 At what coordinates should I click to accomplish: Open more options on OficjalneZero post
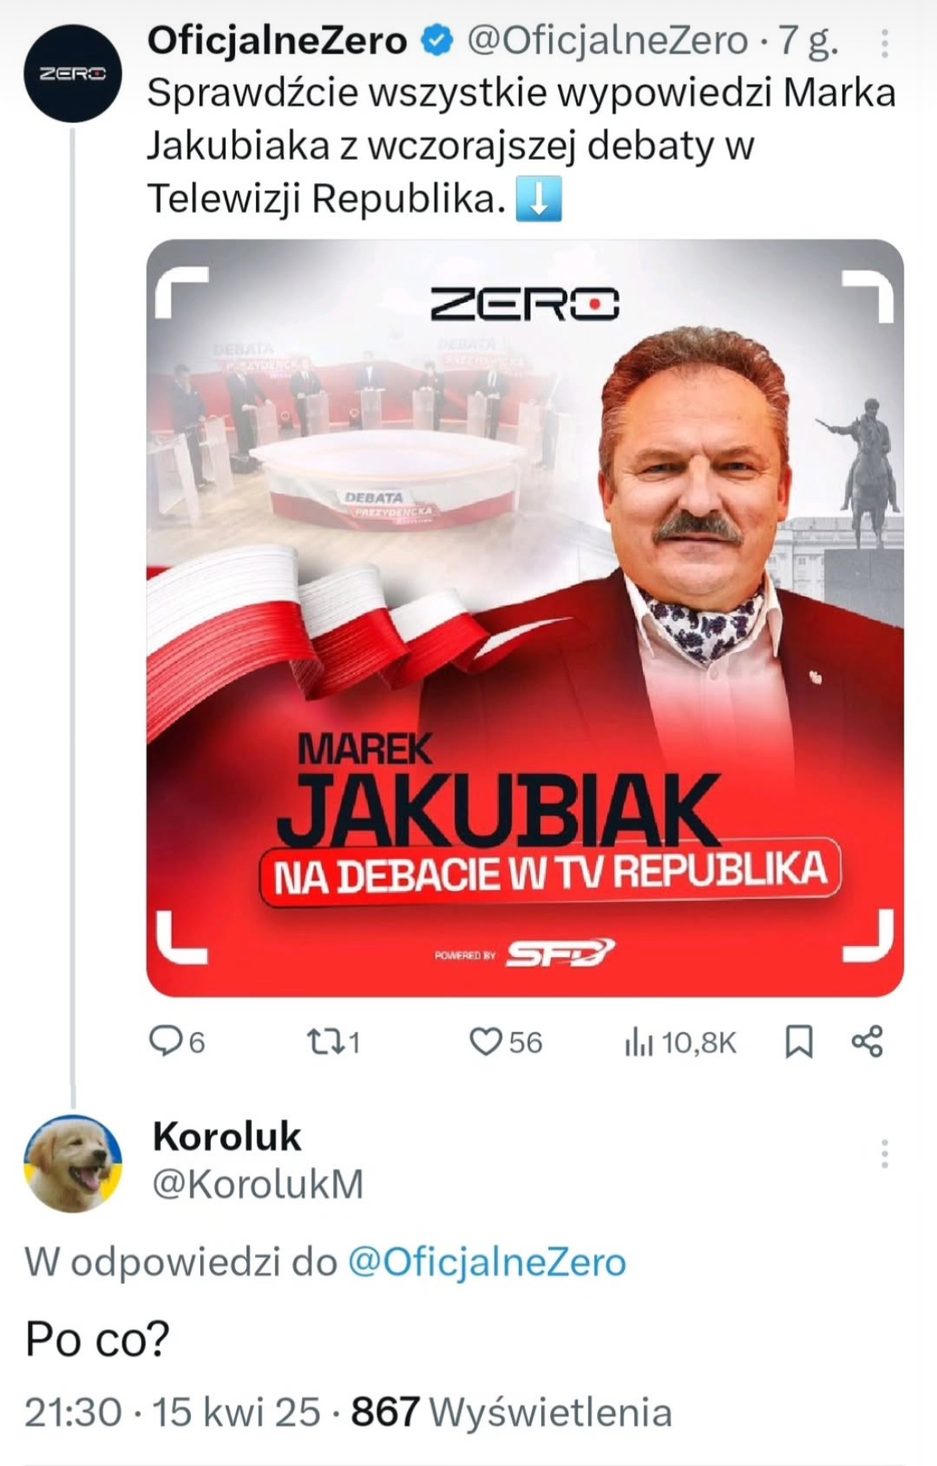(x=884, y=44)
